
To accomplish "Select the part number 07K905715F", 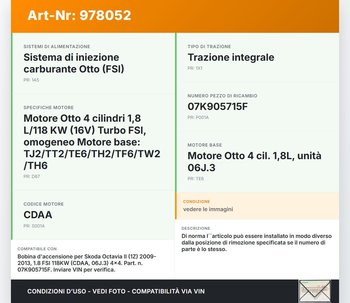I will point(217,107).
